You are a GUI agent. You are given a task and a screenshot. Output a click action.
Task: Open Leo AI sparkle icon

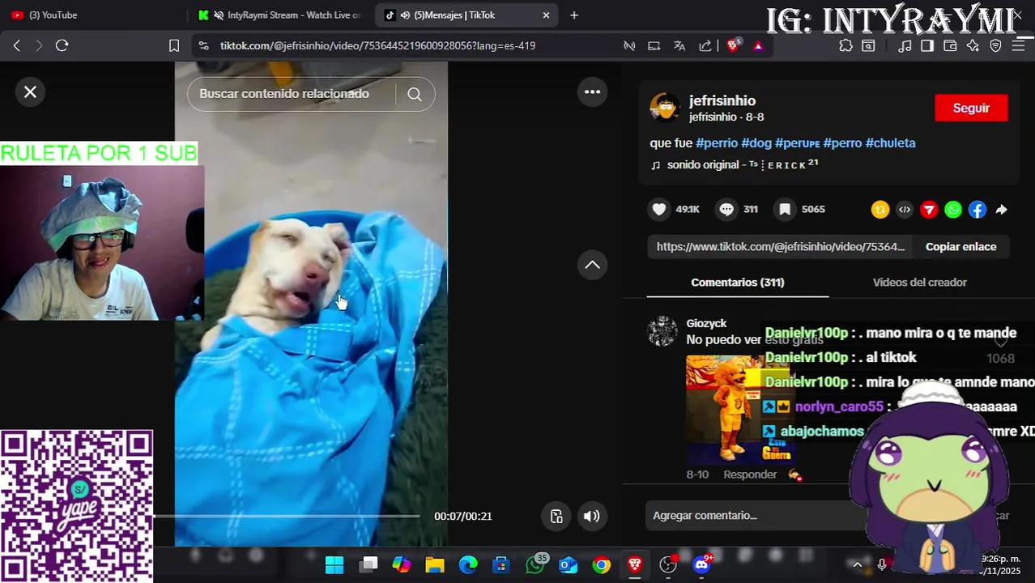[973, 46]
